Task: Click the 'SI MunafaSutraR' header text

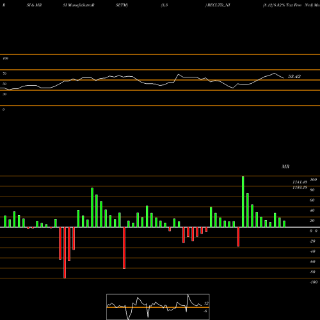Action: (79, 5)
